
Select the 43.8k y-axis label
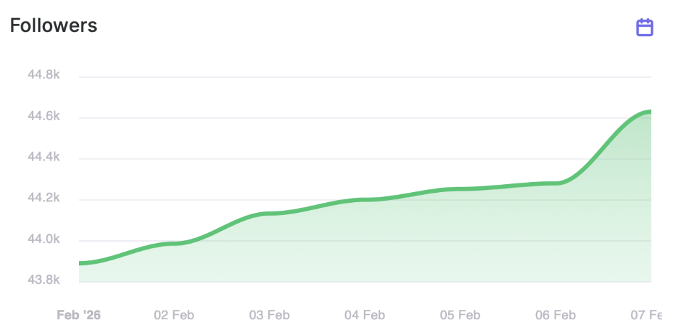tap(43, 281)
